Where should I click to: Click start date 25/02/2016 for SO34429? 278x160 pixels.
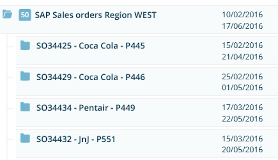[x=242, y=76]
